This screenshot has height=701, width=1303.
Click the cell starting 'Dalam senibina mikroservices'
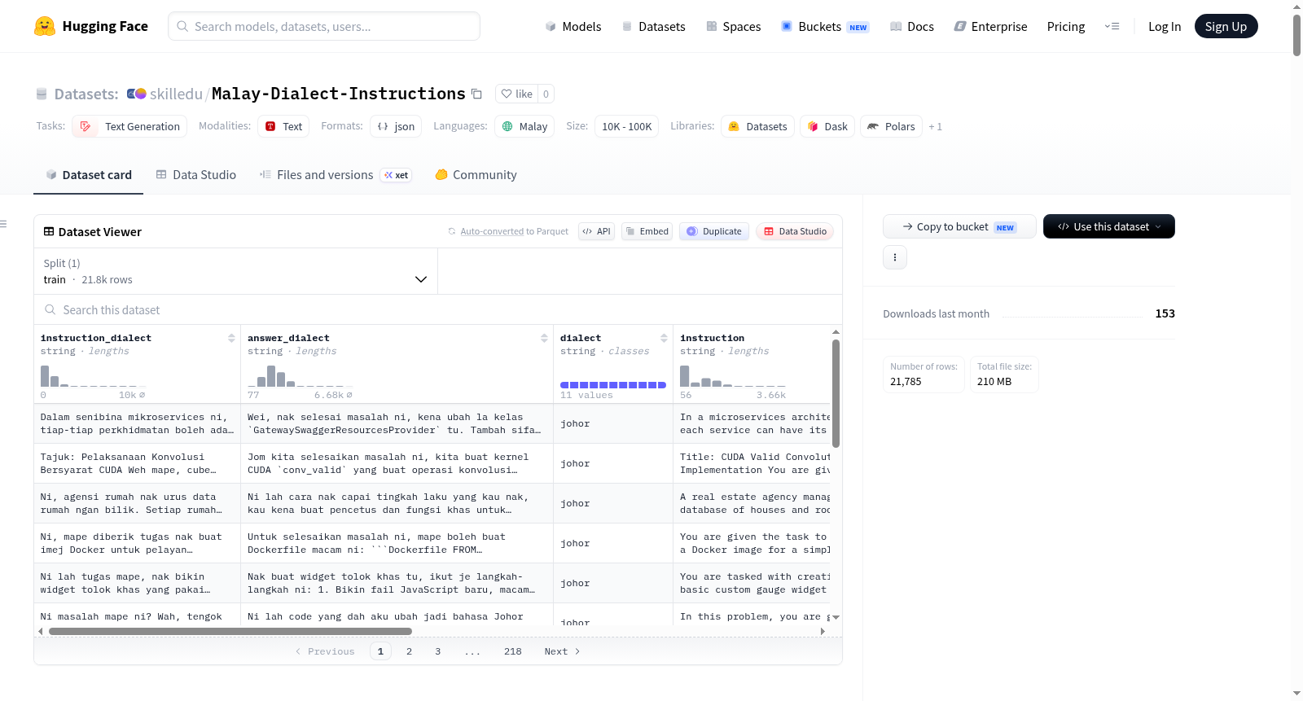pos(138,423)
